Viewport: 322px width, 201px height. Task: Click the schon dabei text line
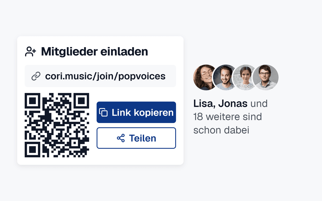[x=221, y=130]
